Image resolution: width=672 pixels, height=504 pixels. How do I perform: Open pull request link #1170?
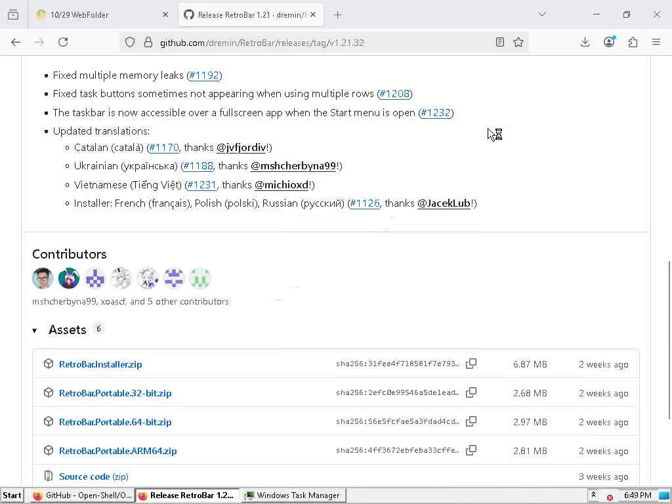coord(163,148)
